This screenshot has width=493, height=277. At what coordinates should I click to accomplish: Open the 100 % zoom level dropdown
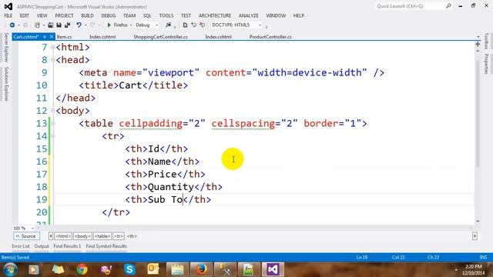[x=32, y=229]
